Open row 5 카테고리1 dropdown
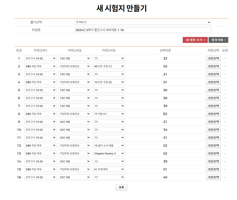The height and width of the screenshot is (200, 237). (x=40, y=90)
